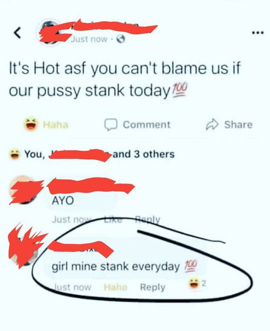Screen dimensions: 270x331
Task: Tap the Haha reaction emoji on post
Action: [x=30, y=124]
